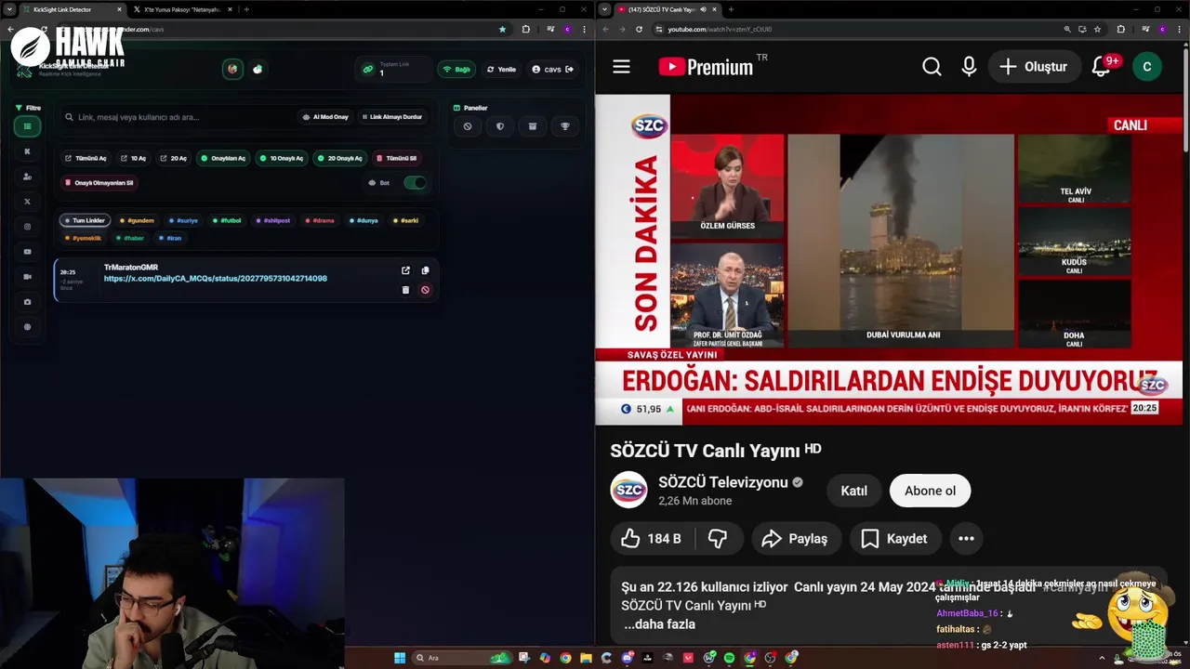The image size is (1190, 669).
Task: Open tab search chevron in YouTube window
Action: tap(605, 9)
